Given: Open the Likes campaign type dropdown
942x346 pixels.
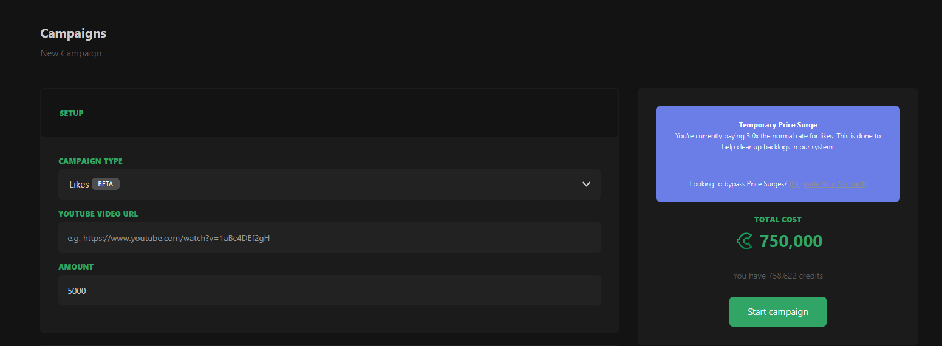Looking at the screenshot, I should pos(329,185).
